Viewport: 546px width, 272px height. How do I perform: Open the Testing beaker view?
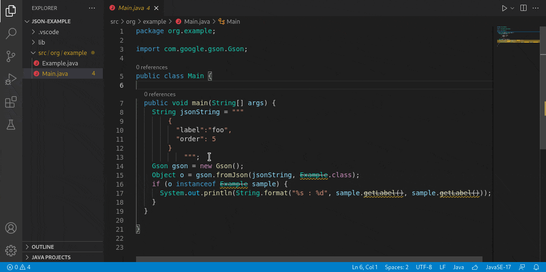(11, 125)
